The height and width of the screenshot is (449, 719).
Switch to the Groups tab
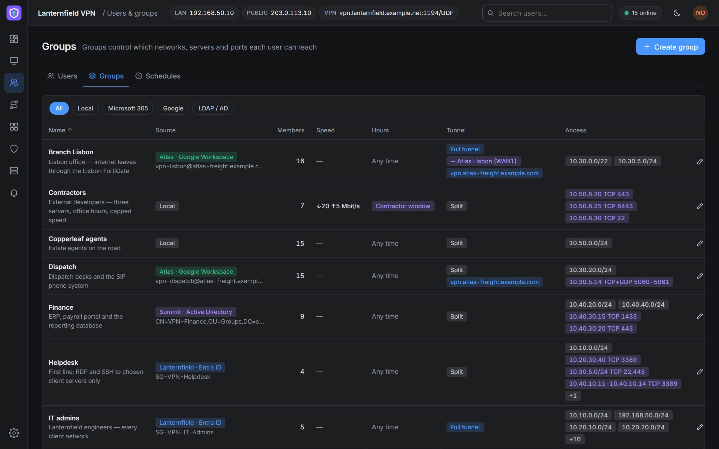(106, 76)
